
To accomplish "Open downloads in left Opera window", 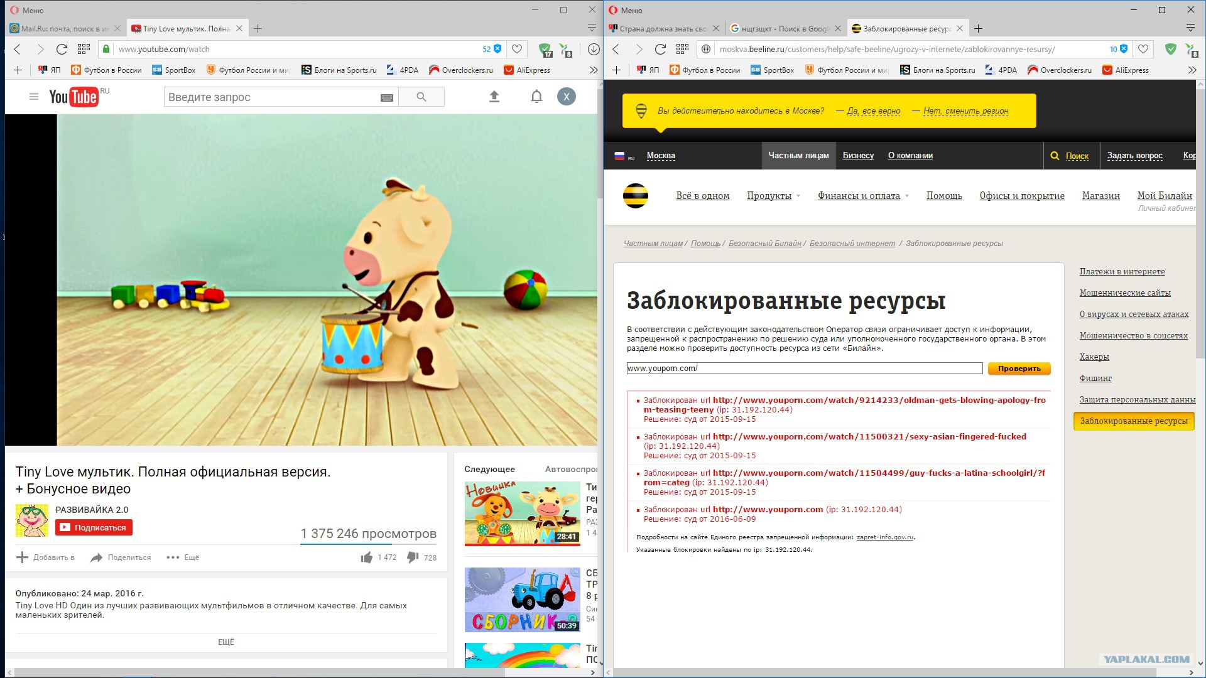I will pos(594,49).
